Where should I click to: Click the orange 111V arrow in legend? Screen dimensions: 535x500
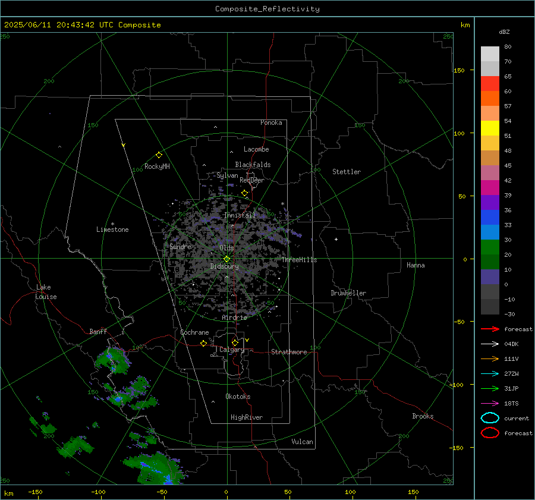pos(490,359)
